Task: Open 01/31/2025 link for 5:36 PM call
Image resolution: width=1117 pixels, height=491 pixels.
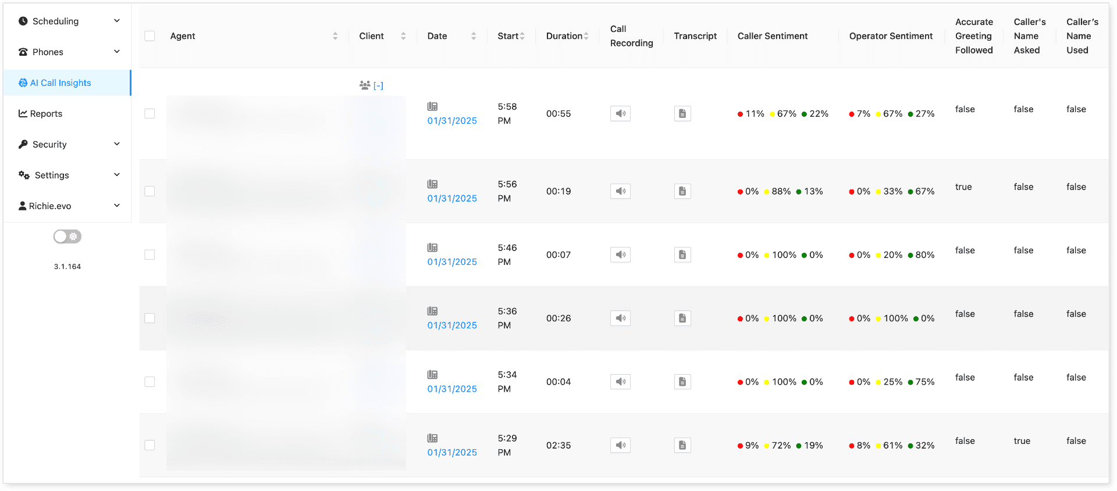Action: pos(452,325)
